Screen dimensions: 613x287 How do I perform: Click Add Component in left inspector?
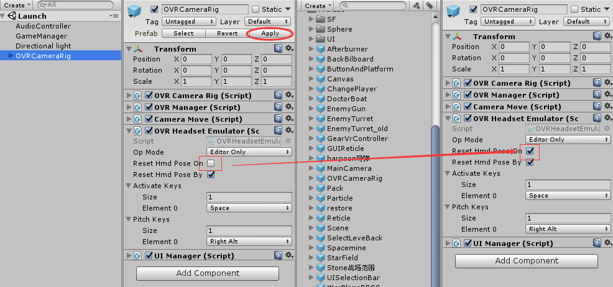click(208, 273)
